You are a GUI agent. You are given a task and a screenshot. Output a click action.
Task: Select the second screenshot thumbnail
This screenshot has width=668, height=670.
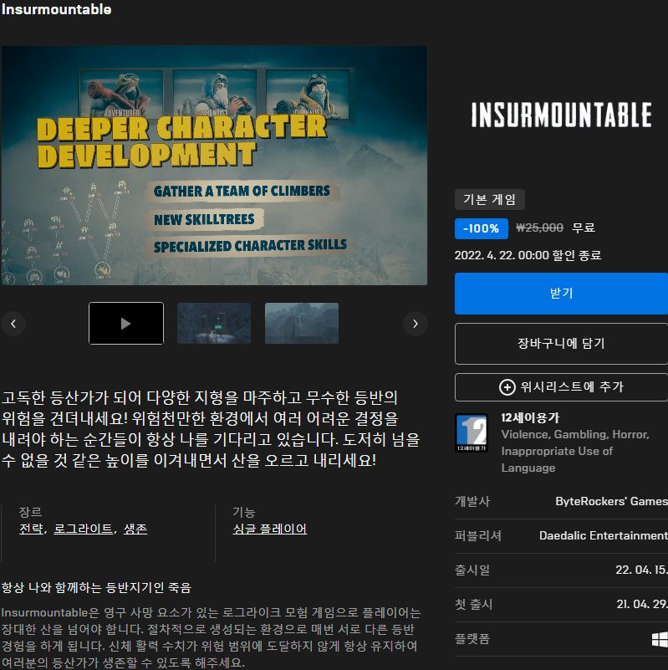click(x=214, y=324)
